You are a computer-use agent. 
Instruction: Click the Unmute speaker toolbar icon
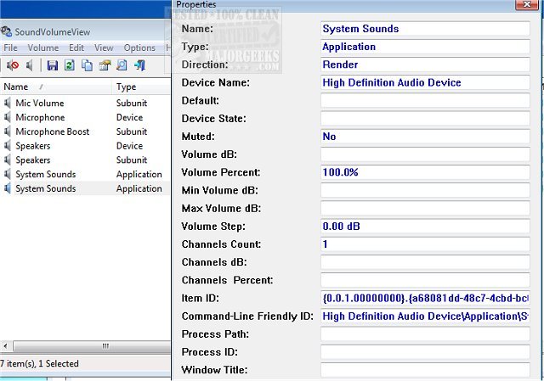30,65
